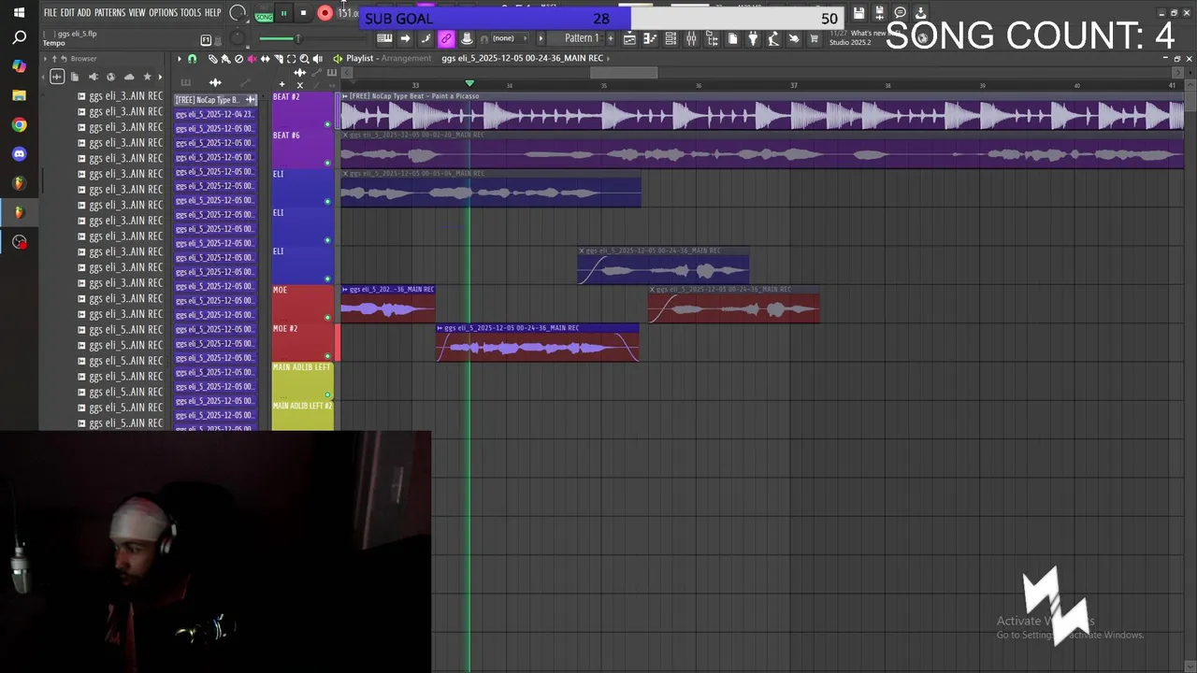Select the NoCap Type Beat audio clip
Image resolution: width=1197 pixels, height=673 pixels.
[762, 111]
